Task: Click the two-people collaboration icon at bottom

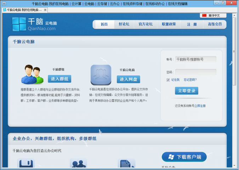Action: click(x=78, y=163)
